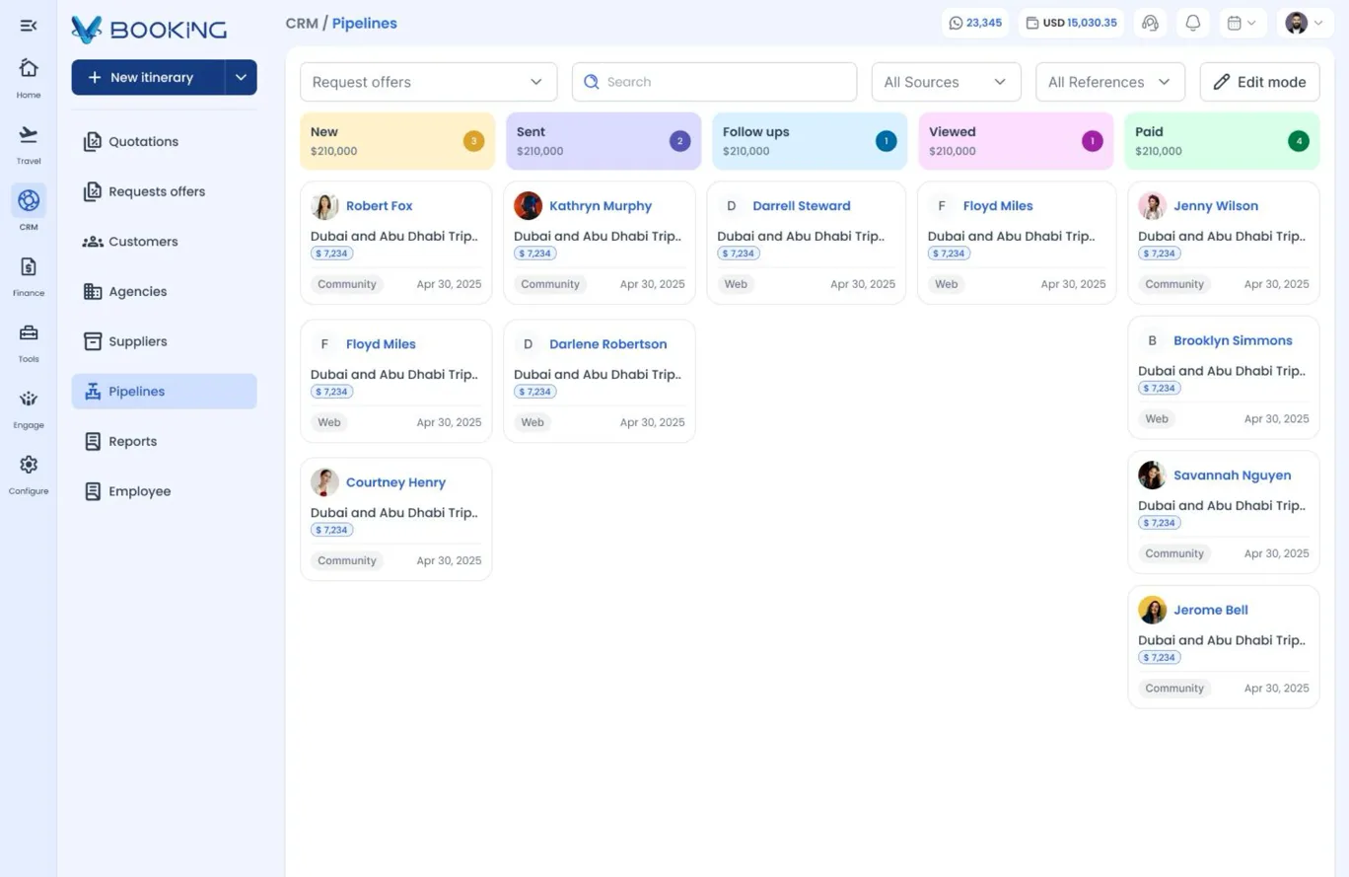The image size is (1349, 877).
Task: Click the WhatsApp 23,345 counter
Action: 975,23
